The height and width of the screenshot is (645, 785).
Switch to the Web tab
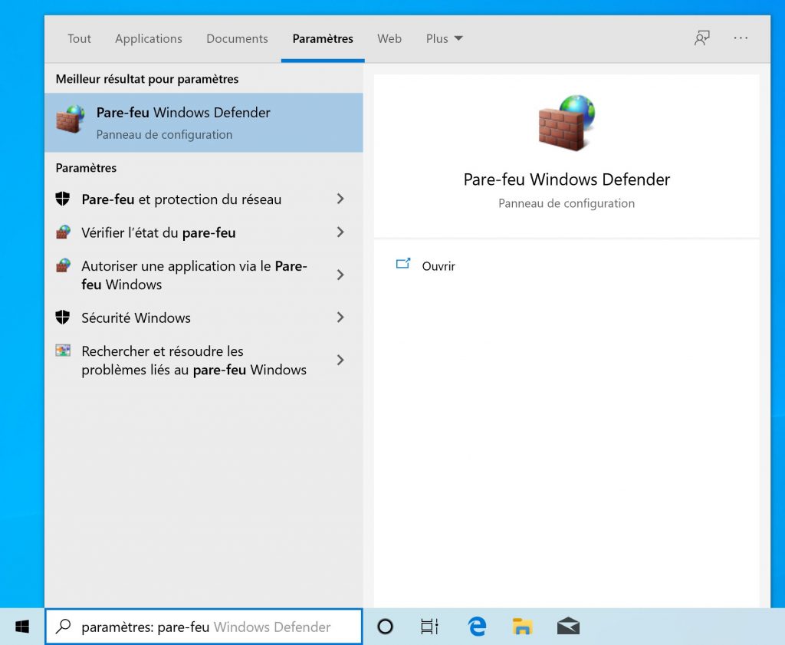[389, 38]
